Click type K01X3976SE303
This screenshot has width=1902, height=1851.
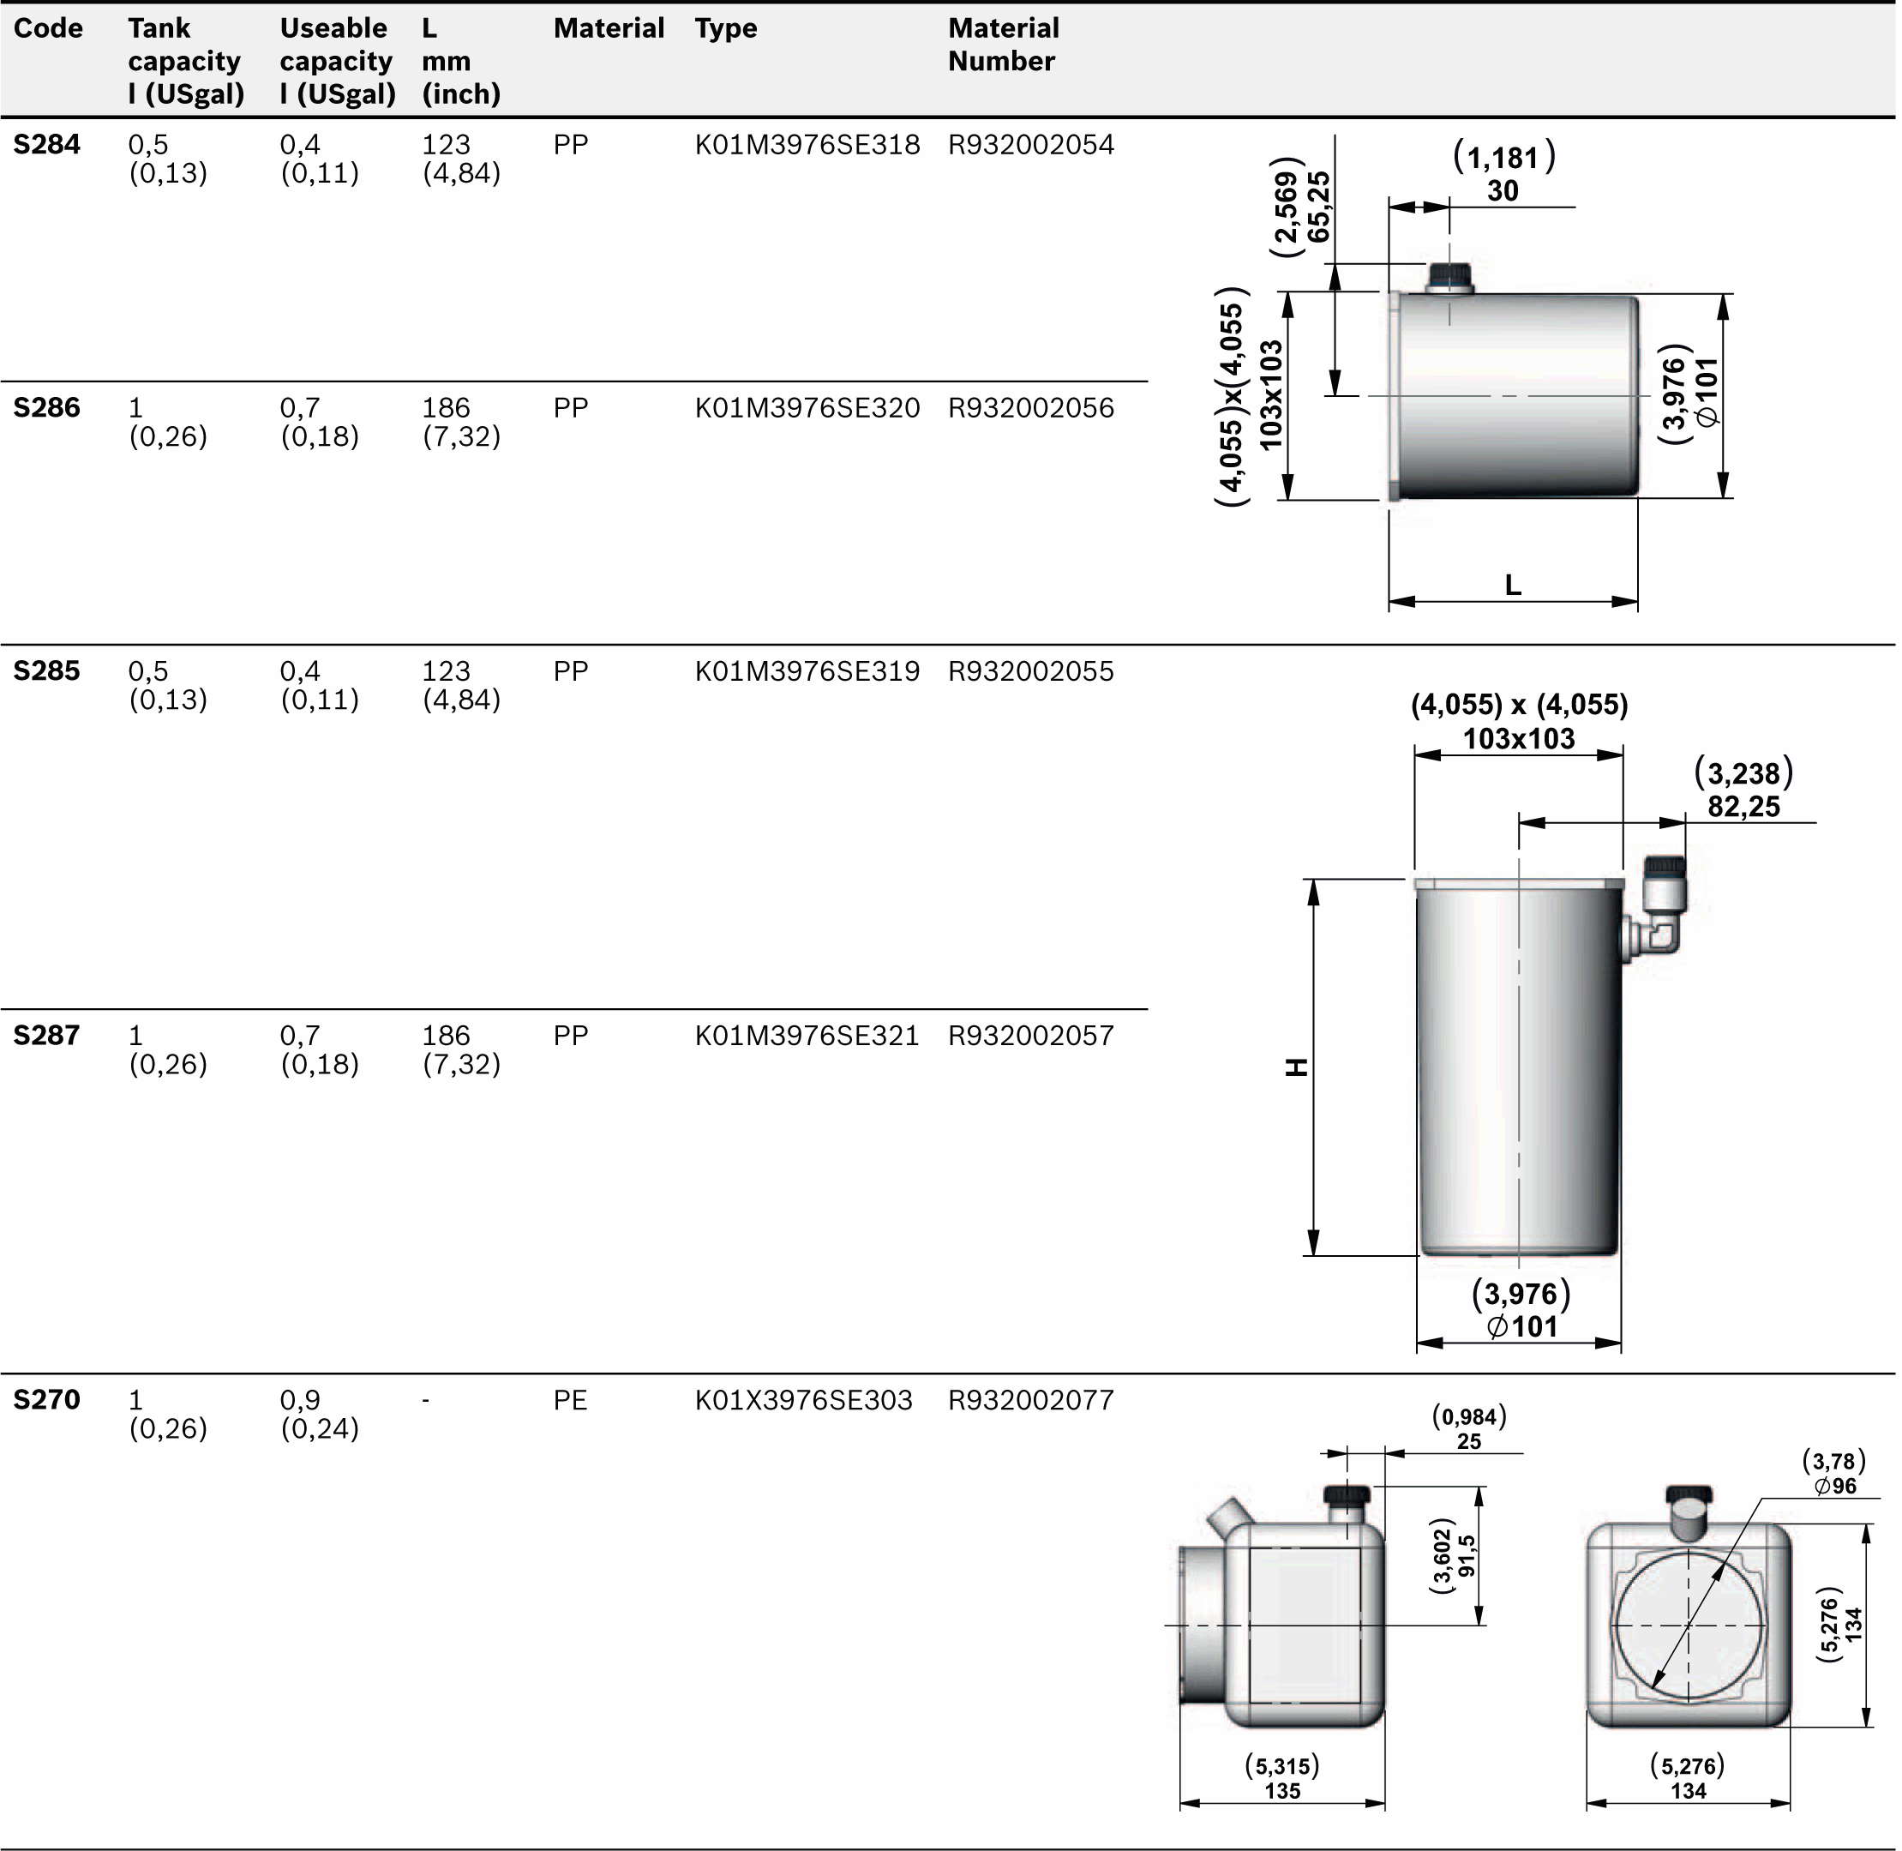click(x=803, y=1401)
